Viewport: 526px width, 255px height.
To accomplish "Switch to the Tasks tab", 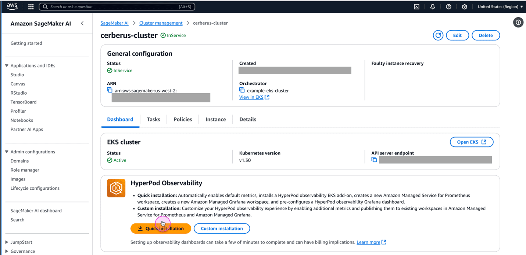I will (153, 119).
